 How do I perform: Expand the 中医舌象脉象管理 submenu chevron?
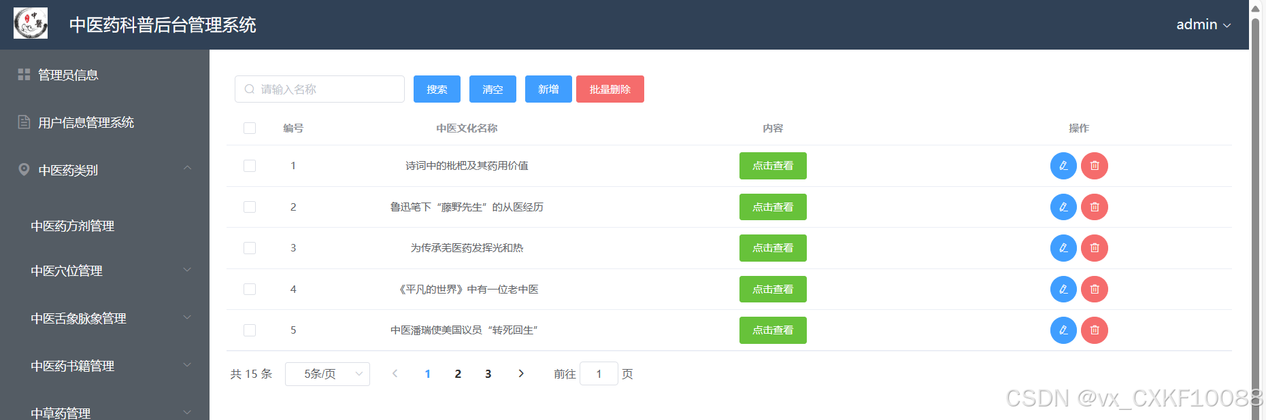click(x=187, y=317)
